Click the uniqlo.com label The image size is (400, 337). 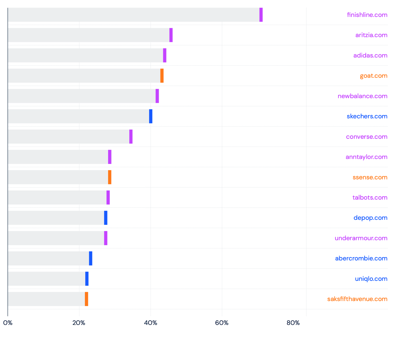click(371, 279)
